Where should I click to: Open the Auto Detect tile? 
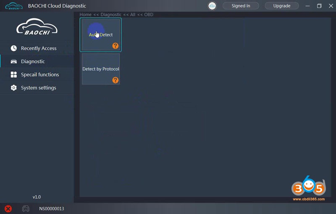[100, 35]
